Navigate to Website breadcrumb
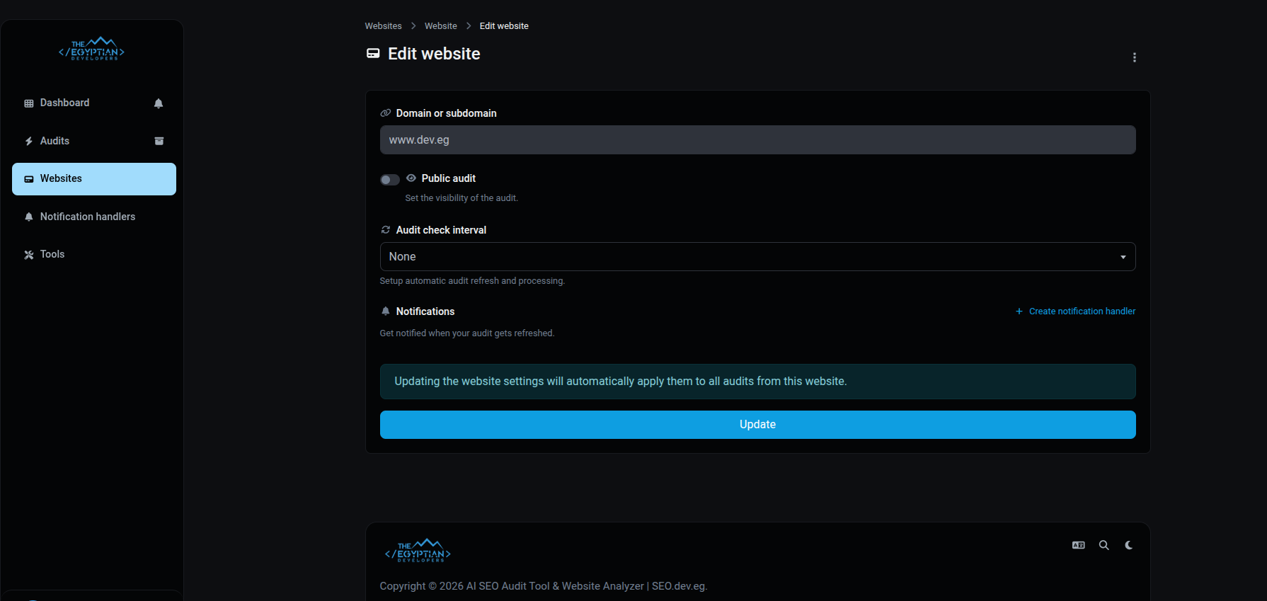 click(440, 26)
